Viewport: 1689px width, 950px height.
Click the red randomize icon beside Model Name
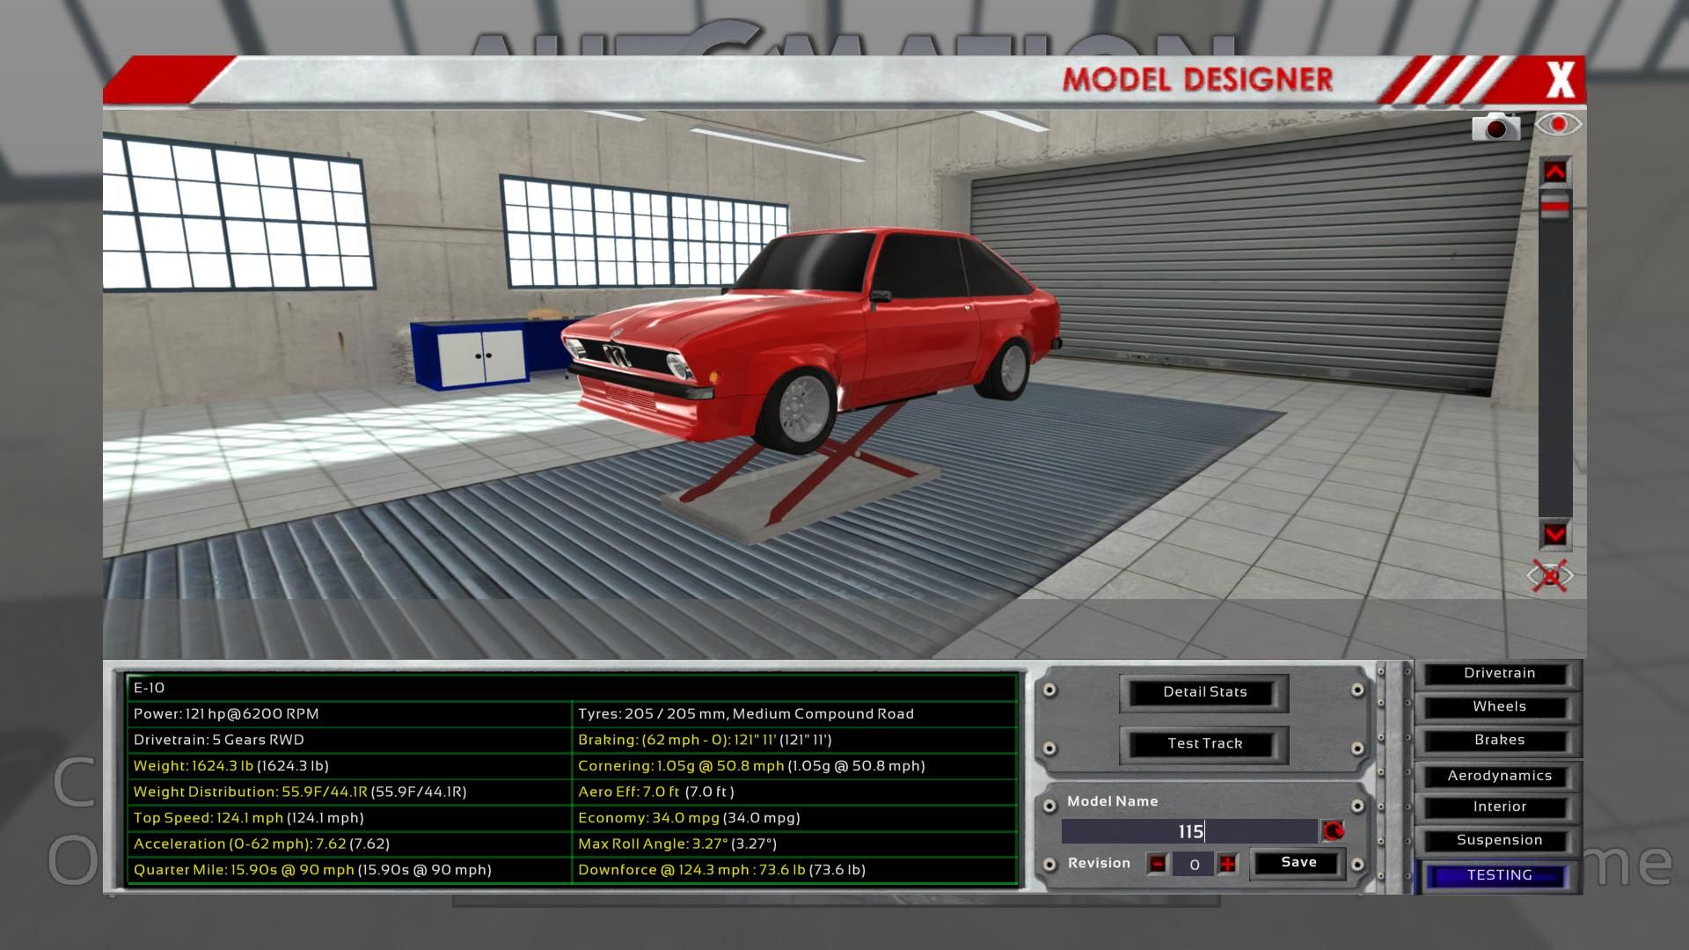(x=1333, y=831)
